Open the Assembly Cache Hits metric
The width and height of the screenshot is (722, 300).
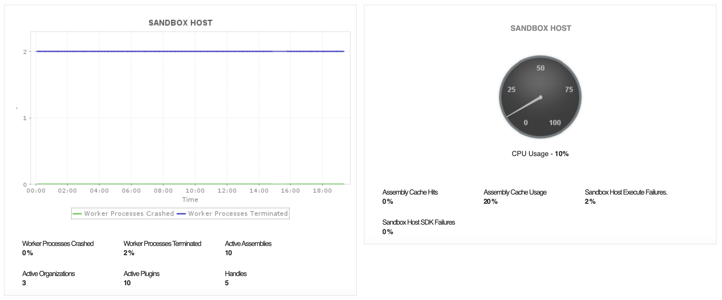coord(410,192)
